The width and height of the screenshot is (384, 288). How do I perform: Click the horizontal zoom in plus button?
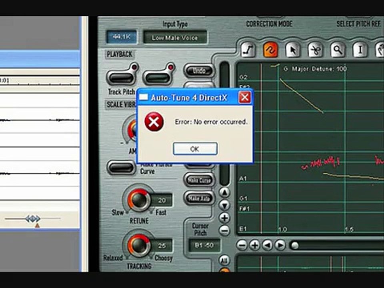coord(255,245)
